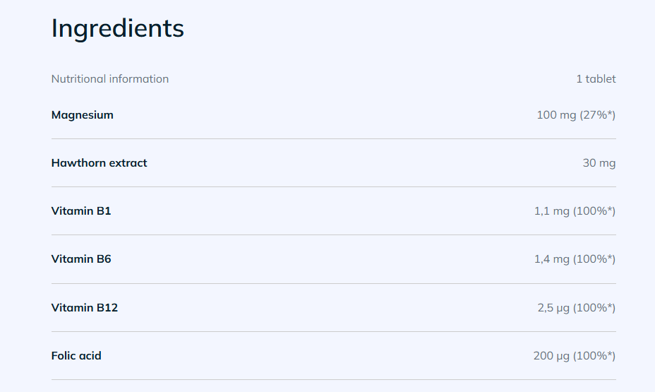Viewport: 655px width, 392px height.
Task: Select the Vitamin B1 ingredient name
Action: 81,211
